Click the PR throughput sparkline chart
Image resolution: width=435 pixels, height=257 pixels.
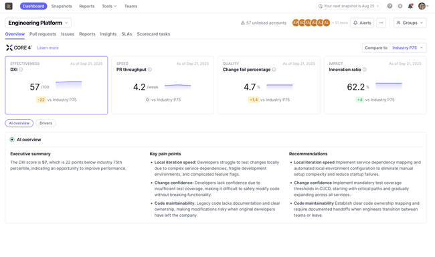tap(177, 87)
